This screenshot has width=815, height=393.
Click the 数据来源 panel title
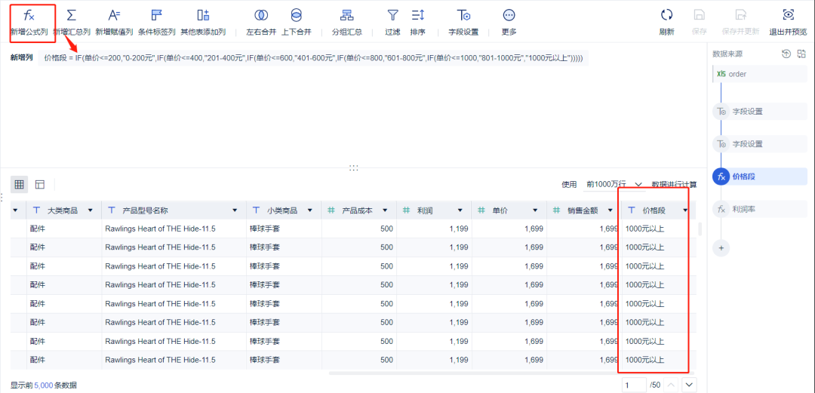click(727, 54)
